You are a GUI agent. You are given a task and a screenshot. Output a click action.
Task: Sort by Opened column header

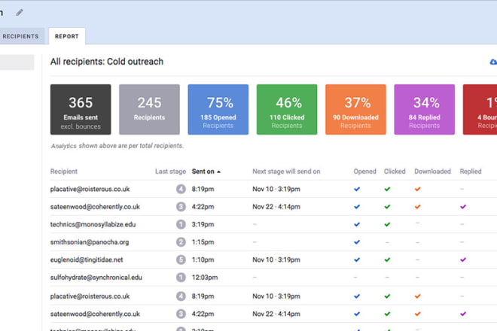tap(364, 172)
